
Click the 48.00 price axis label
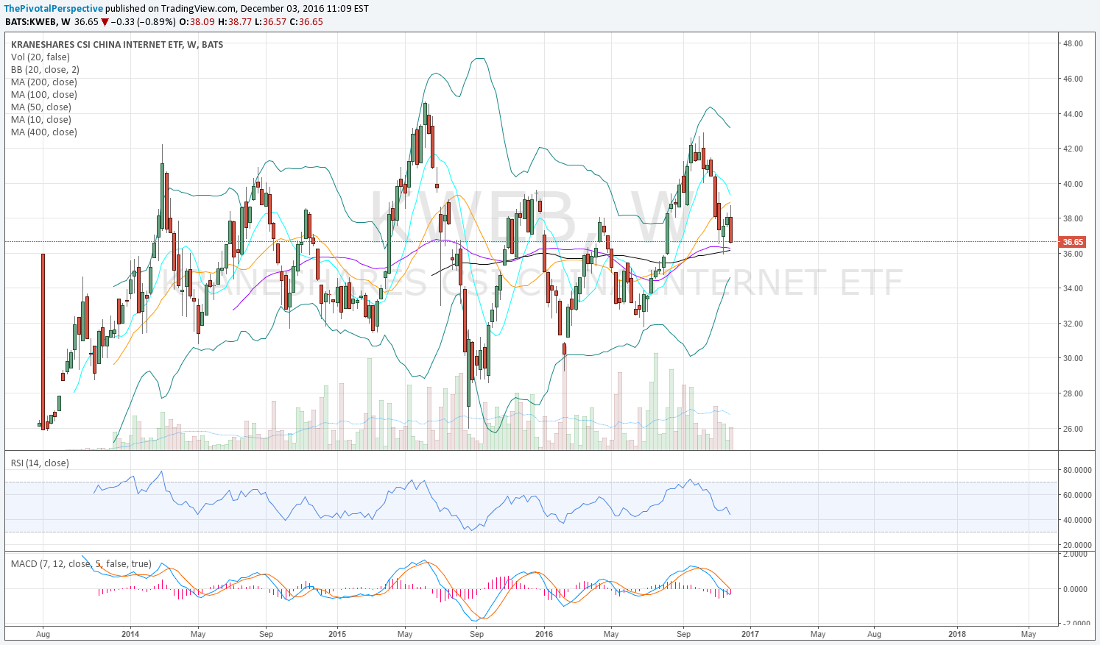click(1073, 43)
